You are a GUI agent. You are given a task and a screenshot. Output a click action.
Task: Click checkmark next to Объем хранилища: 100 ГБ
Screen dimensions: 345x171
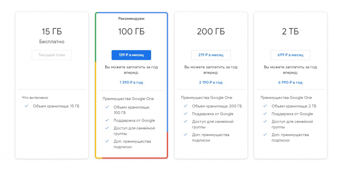(107, 107)
